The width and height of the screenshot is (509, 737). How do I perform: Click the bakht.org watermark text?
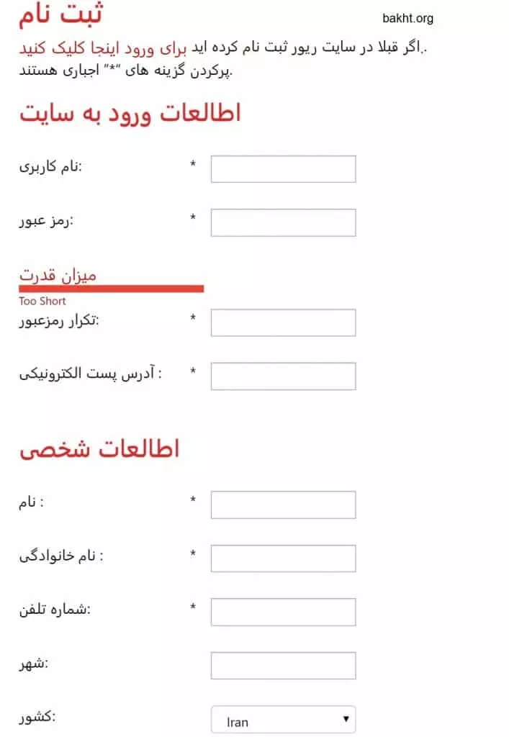point(408,19)
